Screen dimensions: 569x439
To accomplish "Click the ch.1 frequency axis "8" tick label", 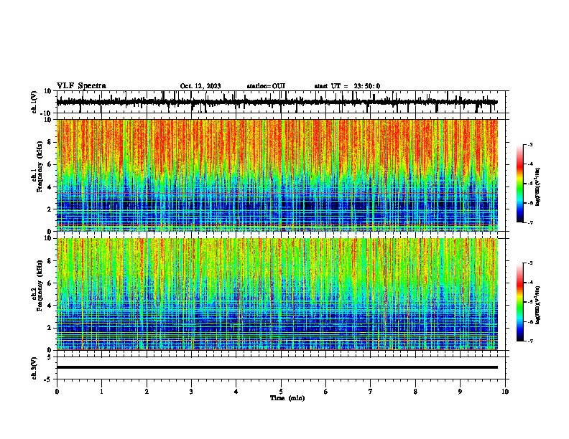I will (50, 142).
